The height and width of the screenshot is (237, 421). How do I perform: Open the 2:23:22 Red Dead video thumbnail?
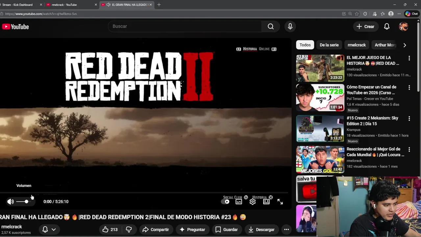[320, 68]
